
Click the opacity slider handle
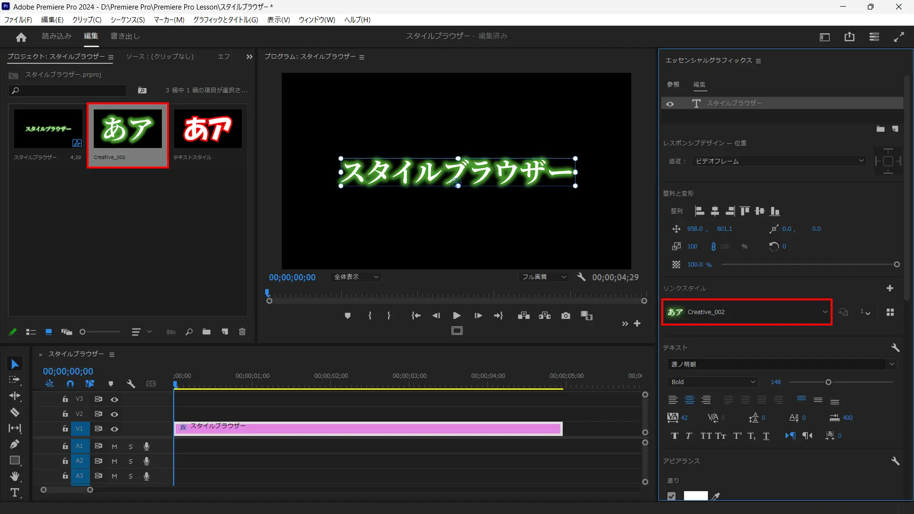(897, 265)
